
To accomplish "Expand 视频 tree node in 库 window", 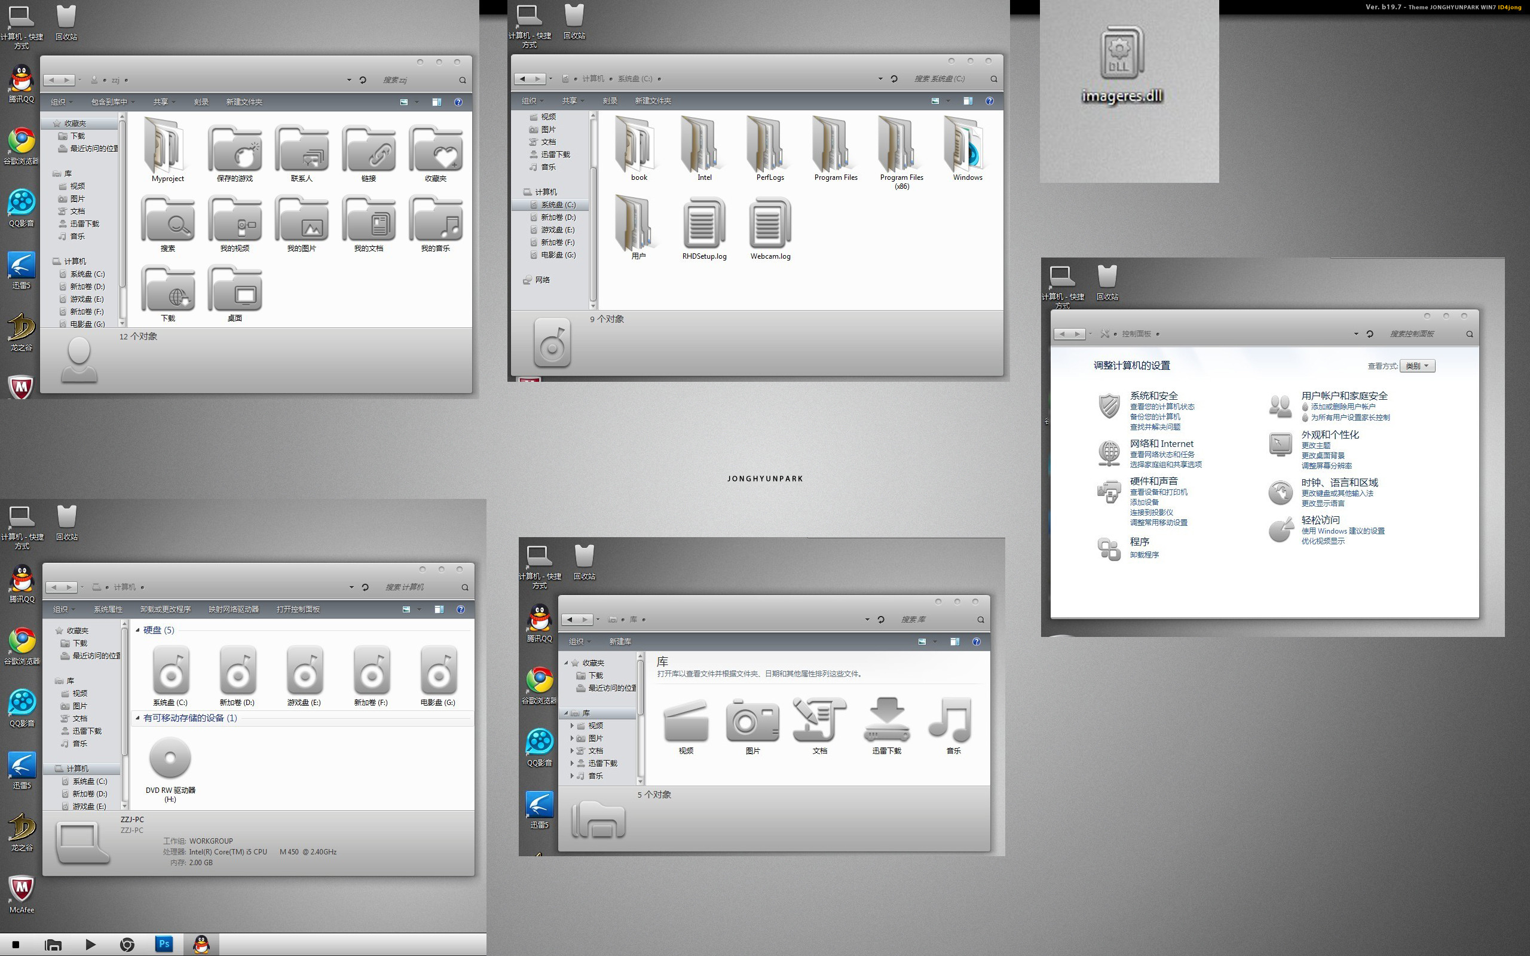I will point(572,725).
